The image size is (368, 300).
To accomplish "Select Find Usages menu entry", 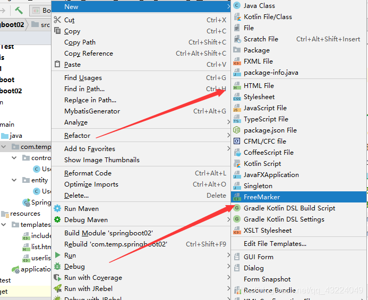I will [141, 78].
